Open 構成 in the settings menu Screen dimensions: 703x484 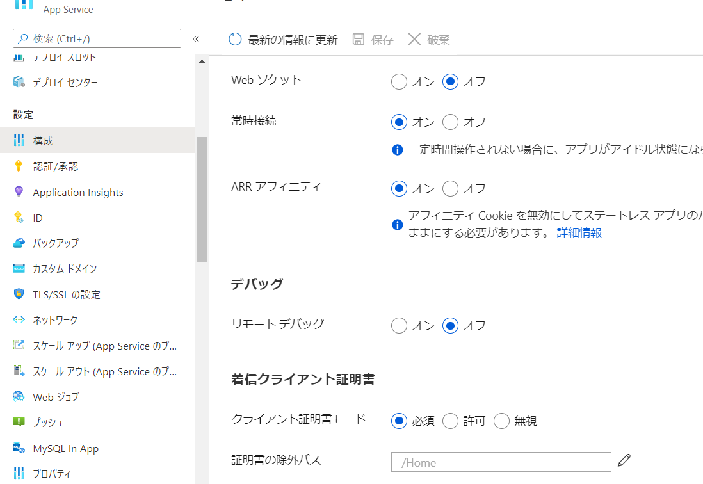point(98,140)
